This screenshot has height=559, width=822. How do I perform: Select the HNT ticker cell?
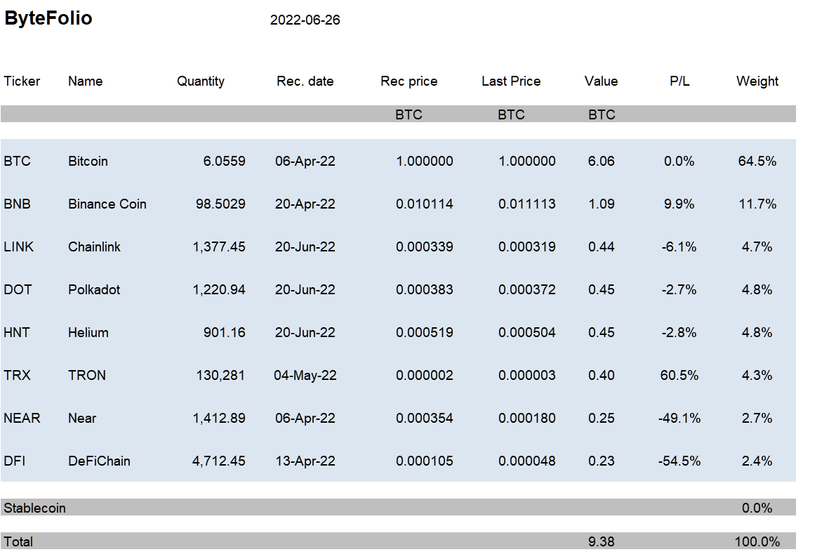[17, 333]
